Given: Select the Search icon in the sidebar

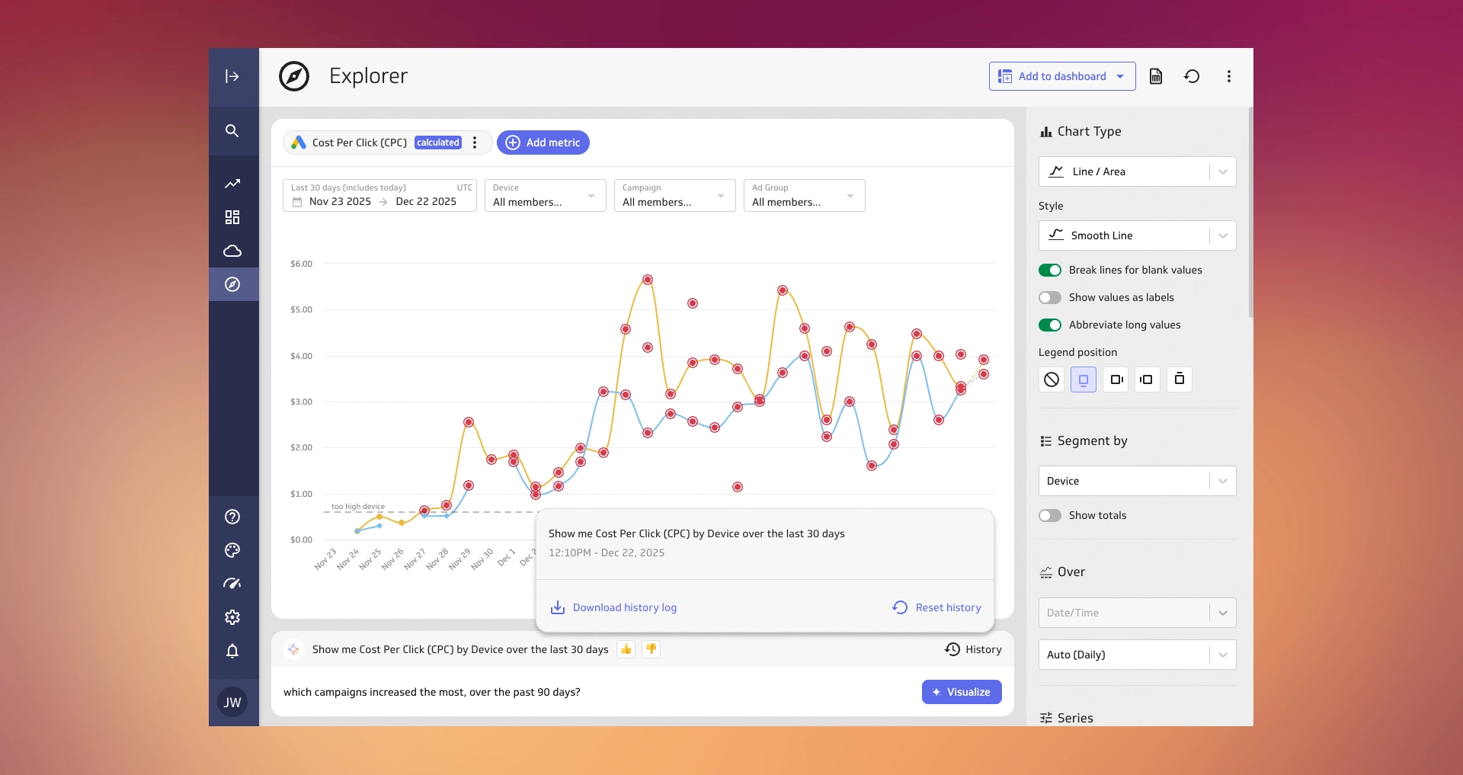Looking at the screenshot, I should (232, 131).
